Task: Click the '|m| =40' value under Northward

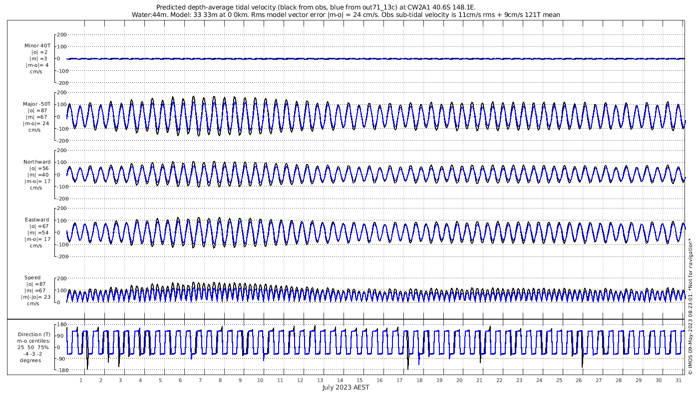Action: pyautogui.click(x=39, y=175)
